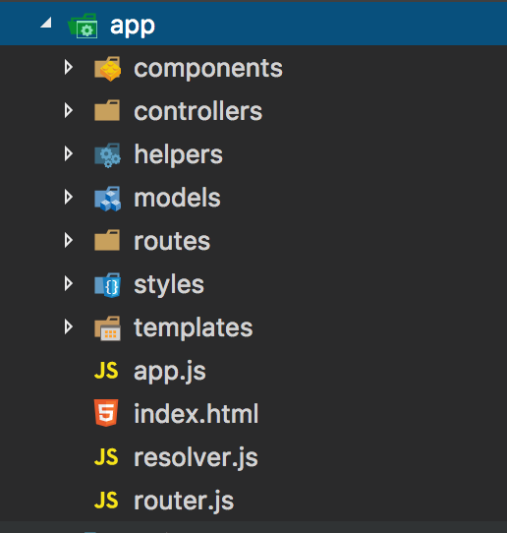
Task: Click the helpers gears folder icon
Action: pos(107,155)
